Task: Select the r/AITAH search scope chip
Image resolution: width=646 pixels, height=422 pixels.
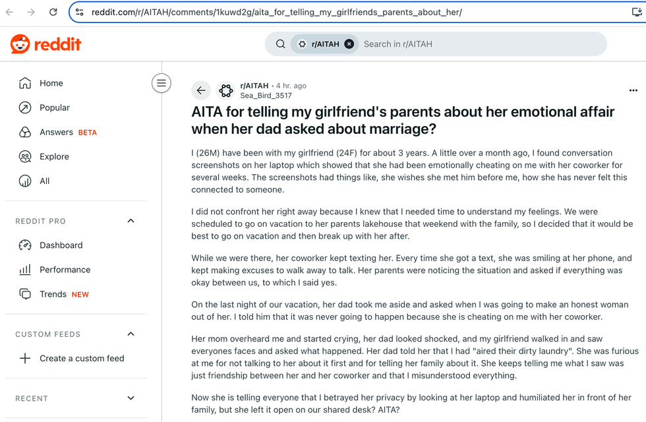Action: (x=324, y=44)
